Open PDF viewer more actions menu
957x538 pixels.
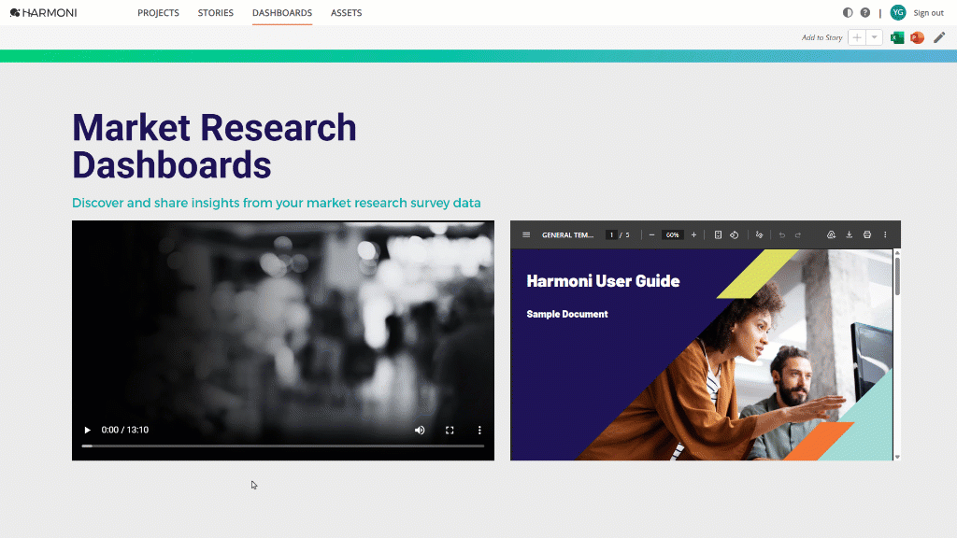pos(885,234)
